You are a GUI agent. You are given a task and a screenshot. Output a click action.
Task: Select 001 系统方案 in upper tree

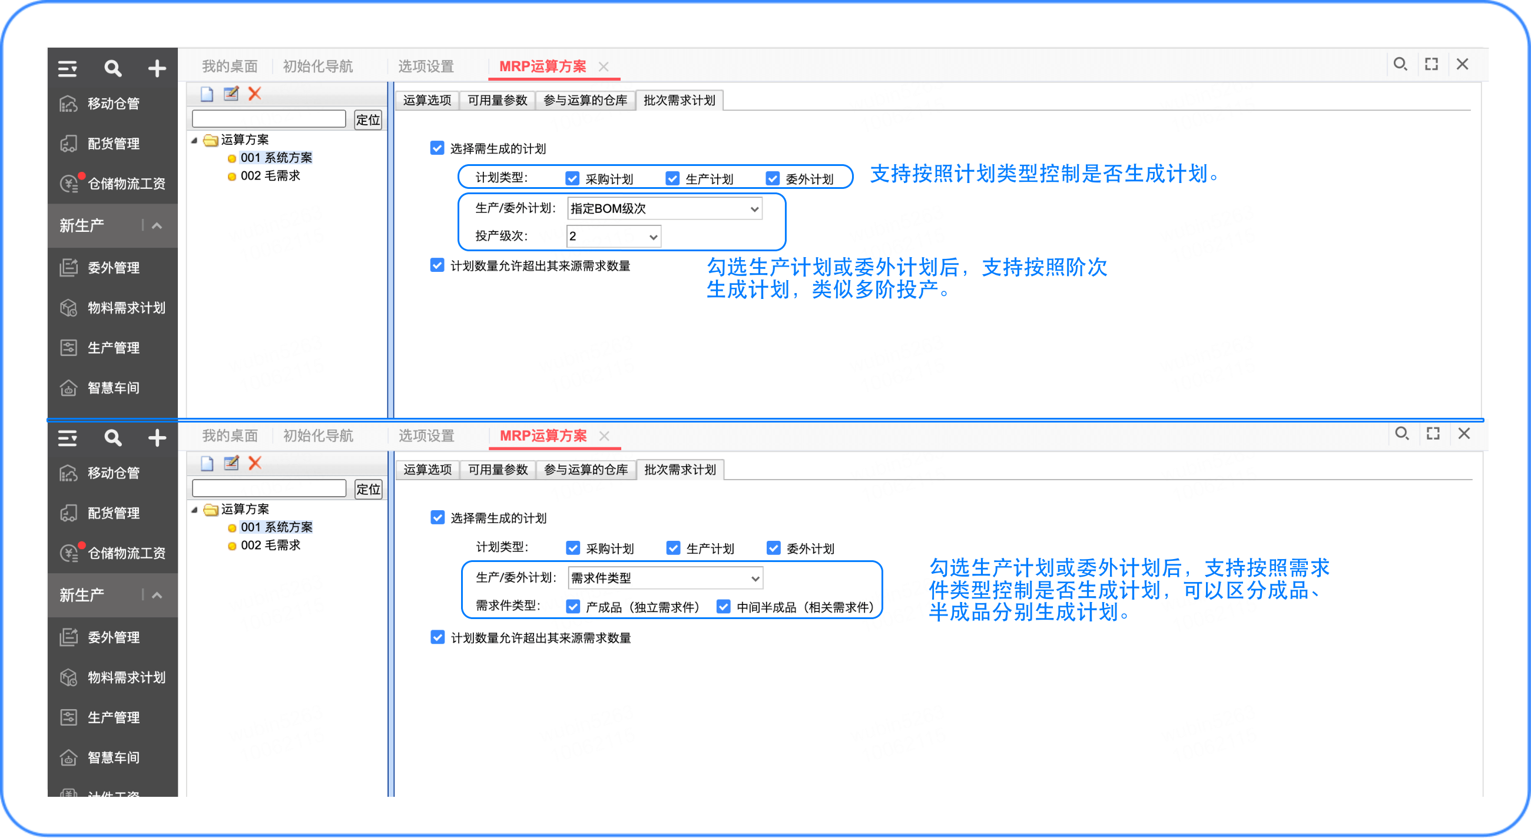click(x=276, y=157)
